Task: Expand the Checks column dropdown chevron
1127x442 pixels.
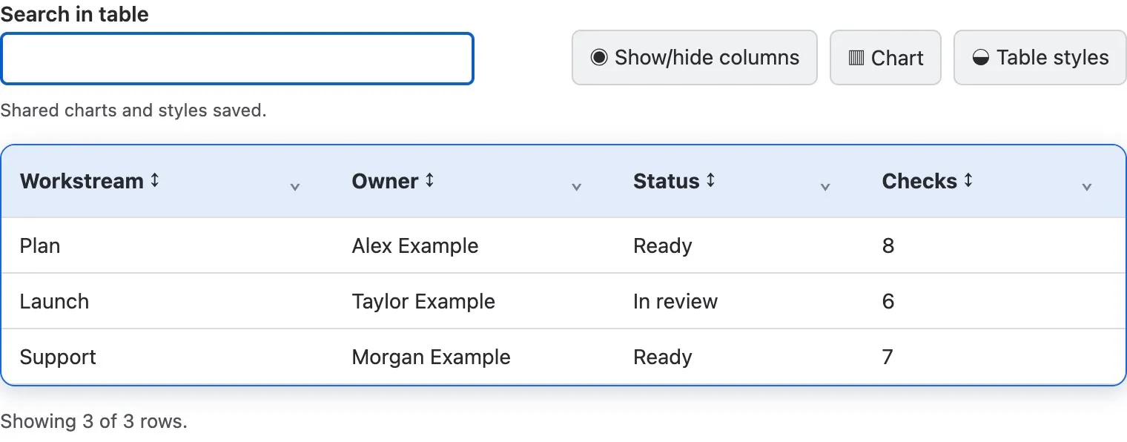Action: click(x=1087, y=187)
